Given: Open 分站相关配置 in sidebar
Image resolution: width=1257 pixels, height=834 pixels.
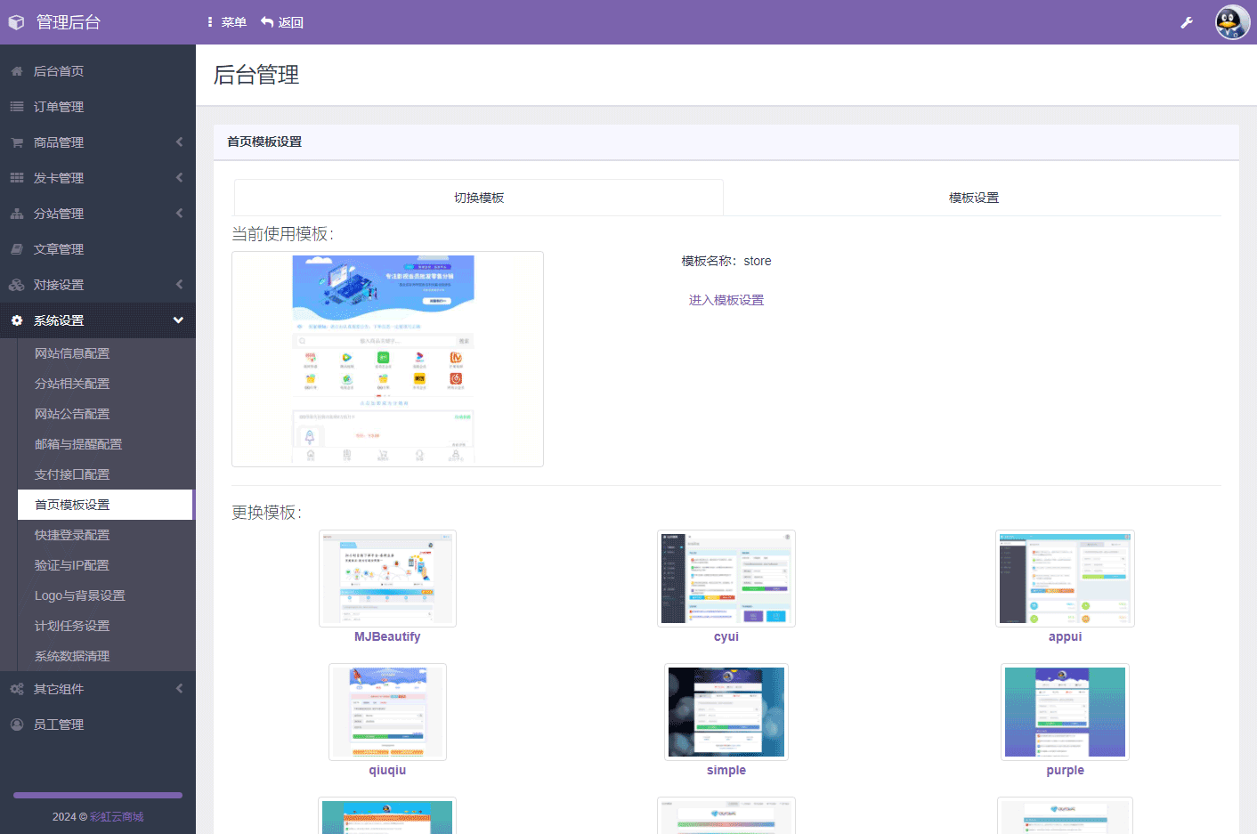Looking at the screenshot, I should (x=105, y=384).
